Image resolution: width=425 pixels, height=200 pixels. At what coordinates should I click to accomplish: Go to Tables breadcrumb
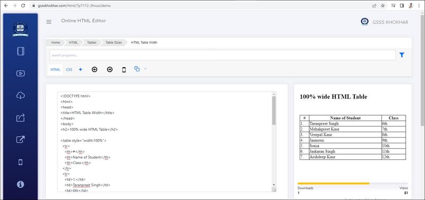pos(91,43)
